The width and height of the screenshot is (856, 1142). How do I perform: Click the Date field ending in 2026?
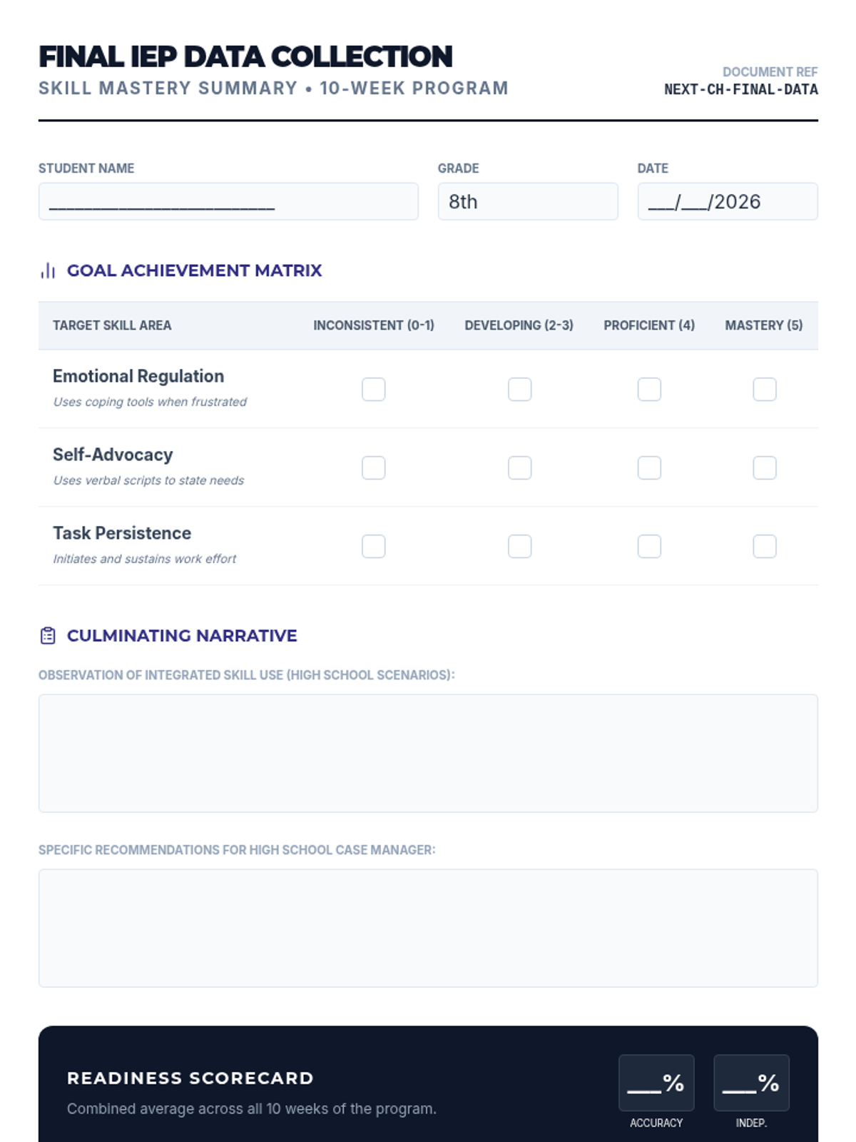coord(728,201)
